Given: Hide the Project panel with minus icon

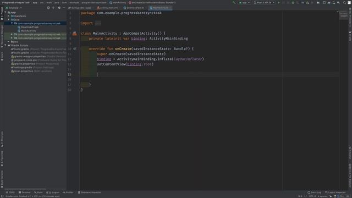Looking at the screenshot, I should pos(64,8).
